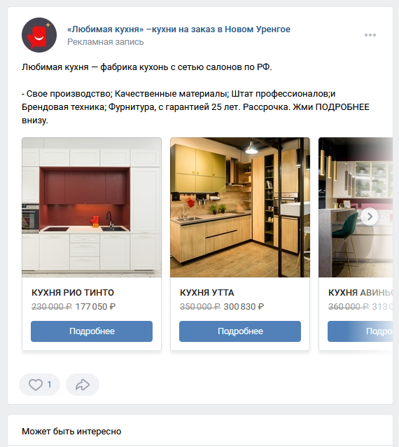Viewport: 399px width, 447px height.
Task: Click the 300 830 ₽ discounted price
Action: [x=244, y=307]
